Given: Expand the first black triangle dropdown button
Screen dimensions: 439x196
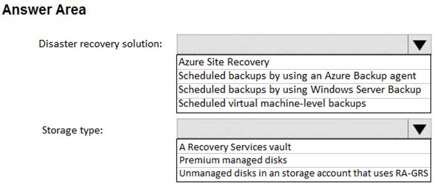Looking at the screenshot, I should tap(419, 44).
